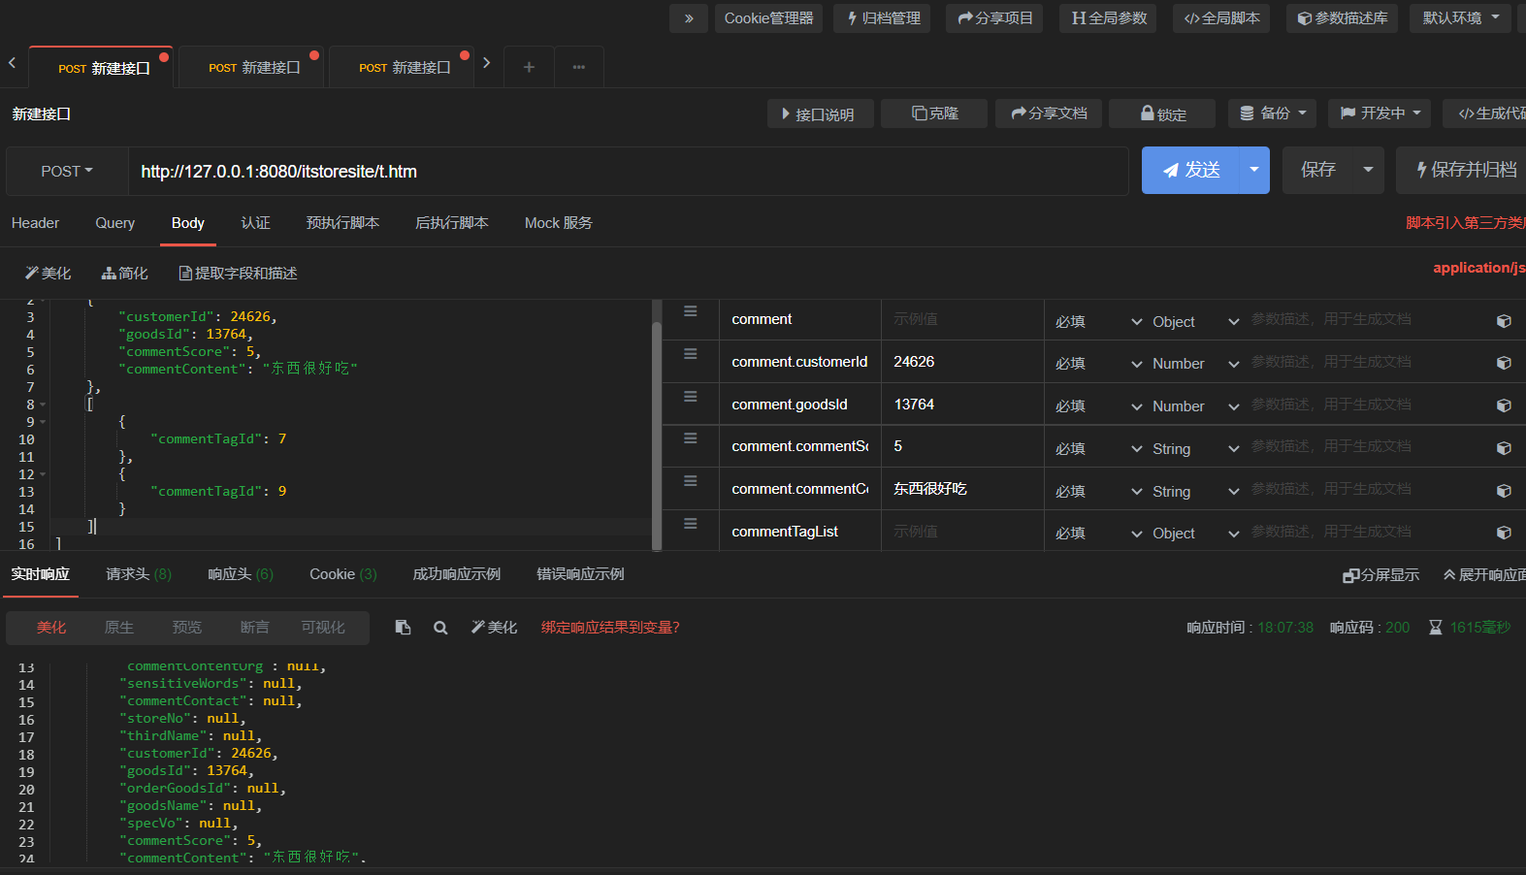
Task: Click the body editor vertical scrollbar
Action: coord(657,437)
